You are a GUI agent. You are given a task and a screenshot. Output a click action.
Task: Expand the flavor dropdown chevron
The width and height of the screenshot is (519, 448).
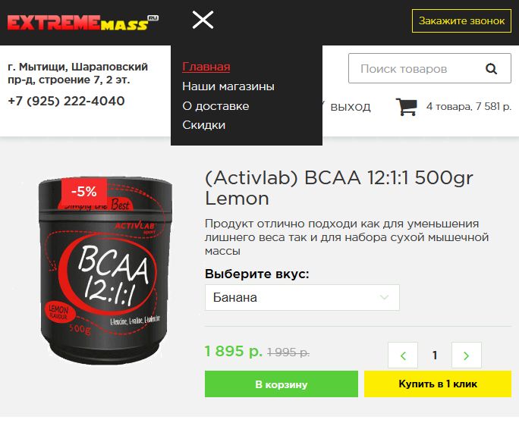tap(384, 297)
